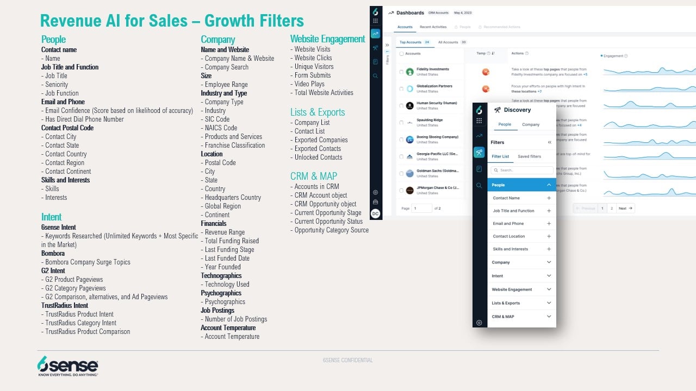Image resolution: width=696 pixels, height=391 pixels.
Task: Check the JPMorgan Chase & Co row checkbox
Action: click(401, 191)
